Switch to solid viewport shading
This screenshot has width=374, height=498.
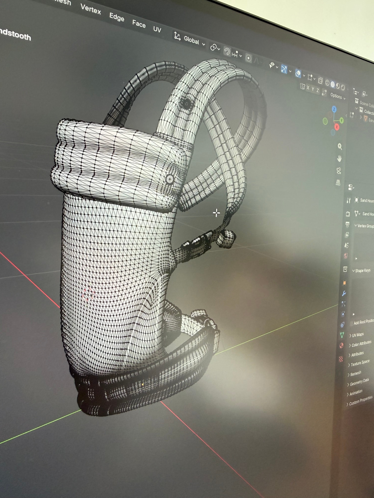pos(333,85)
